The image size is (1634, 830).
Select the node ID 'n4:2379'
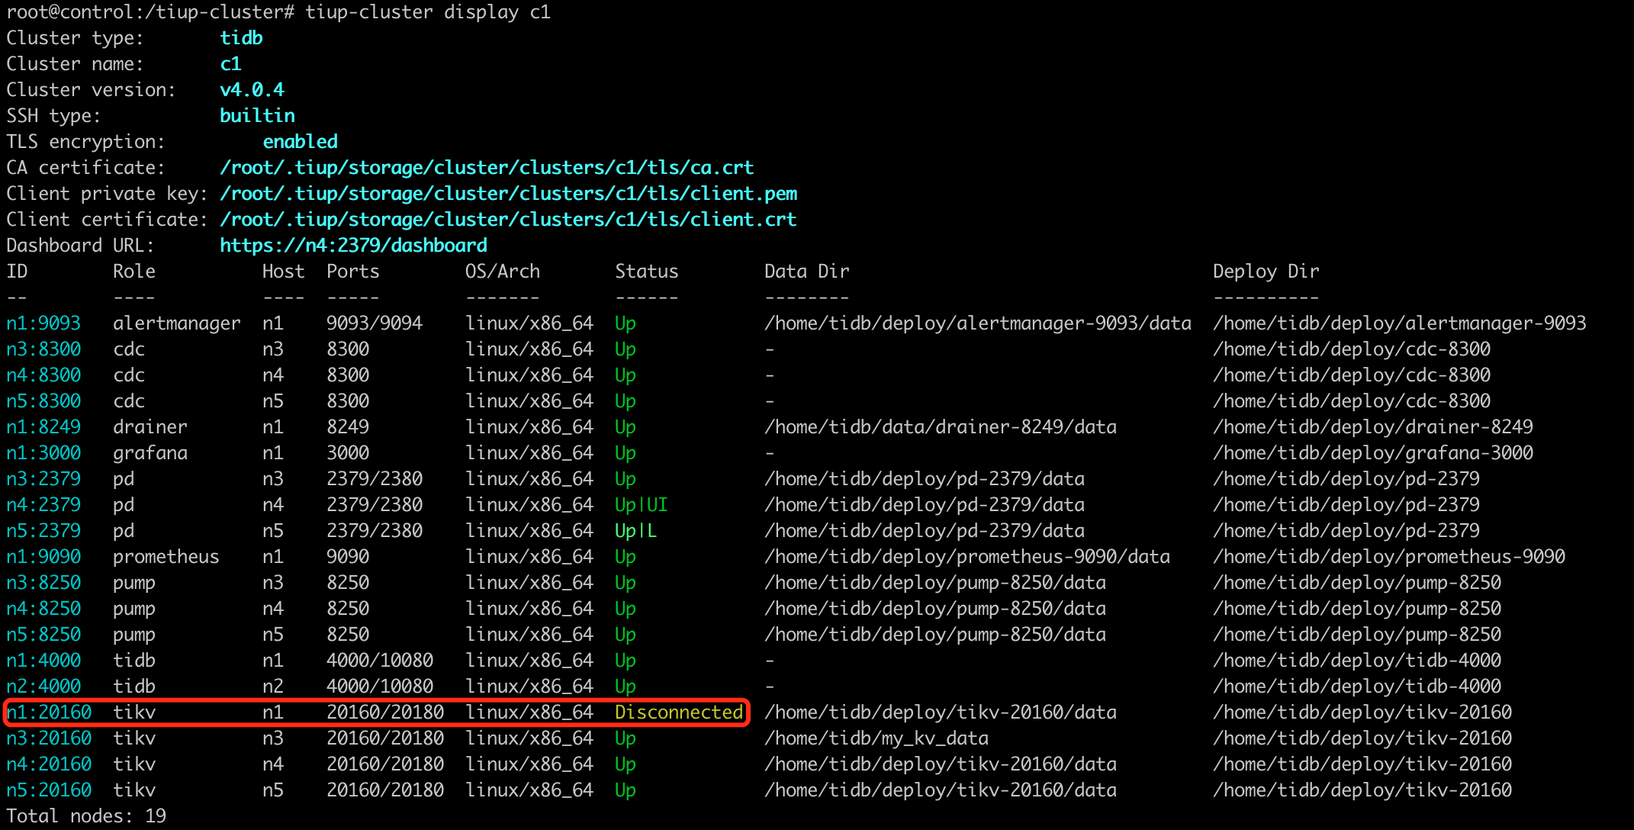43,505
